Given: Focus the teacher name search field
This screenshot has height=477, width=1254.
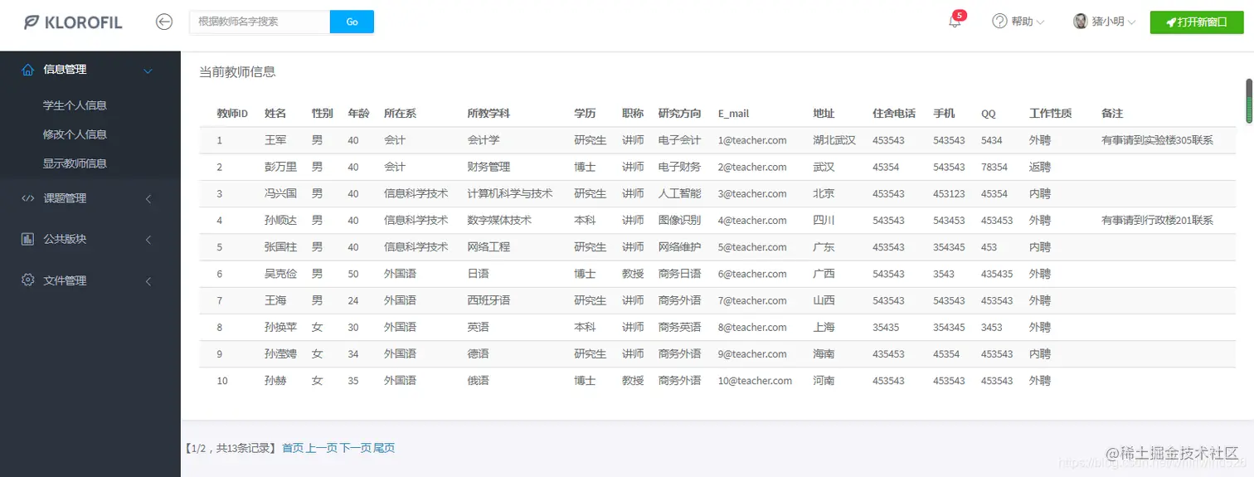Looking at the screenshot, I should tap(260, 22).
